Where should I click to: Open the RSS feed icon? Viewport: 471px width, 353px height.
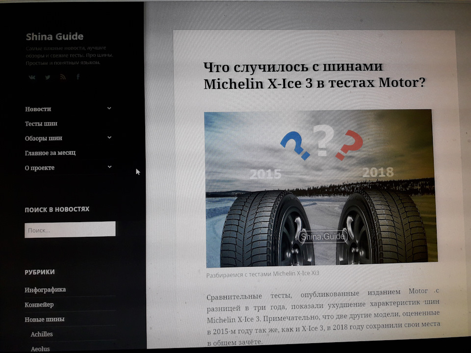pos(63,77)
